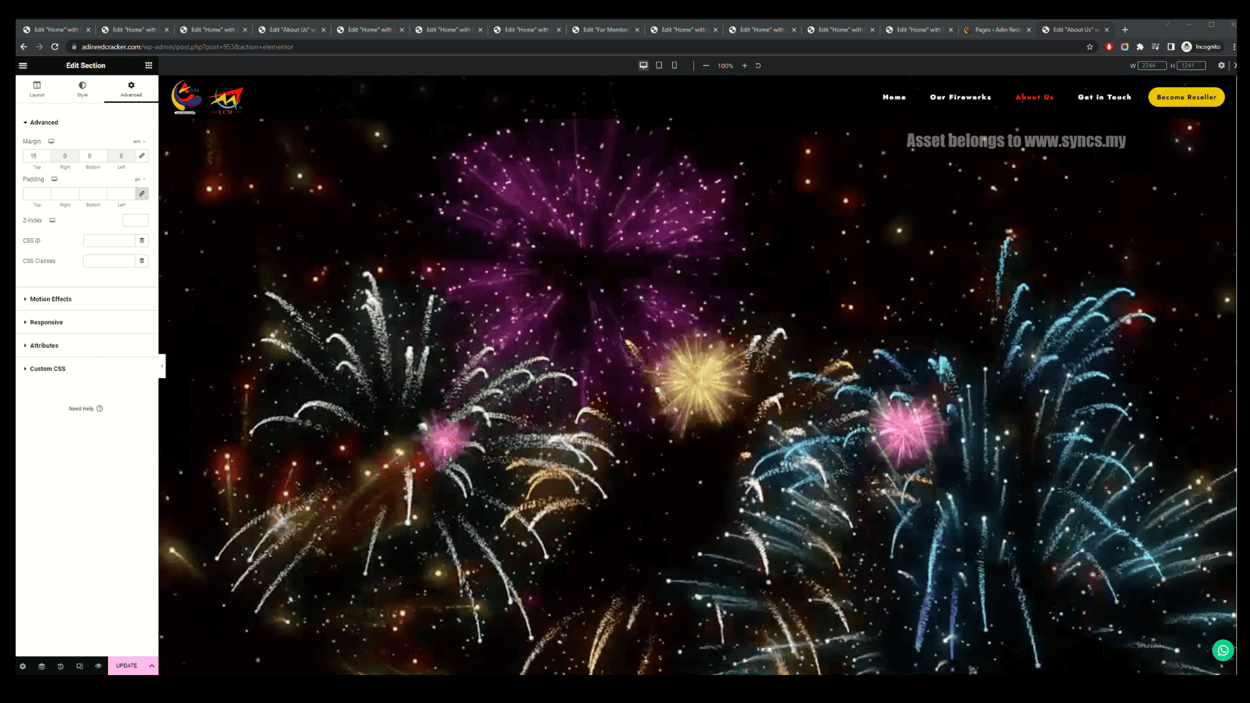
Task: Toggle linked Margin values
Action: (142, 156)
